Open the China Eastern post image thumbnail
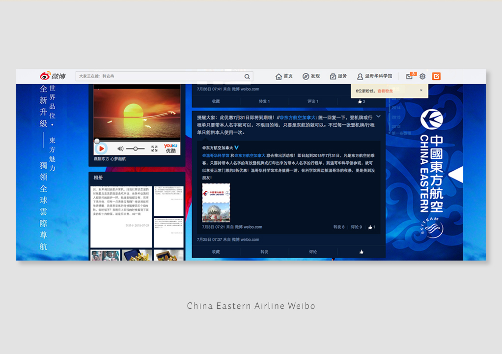The height and width of the screenshot is (354, 502). coord(216,203)
